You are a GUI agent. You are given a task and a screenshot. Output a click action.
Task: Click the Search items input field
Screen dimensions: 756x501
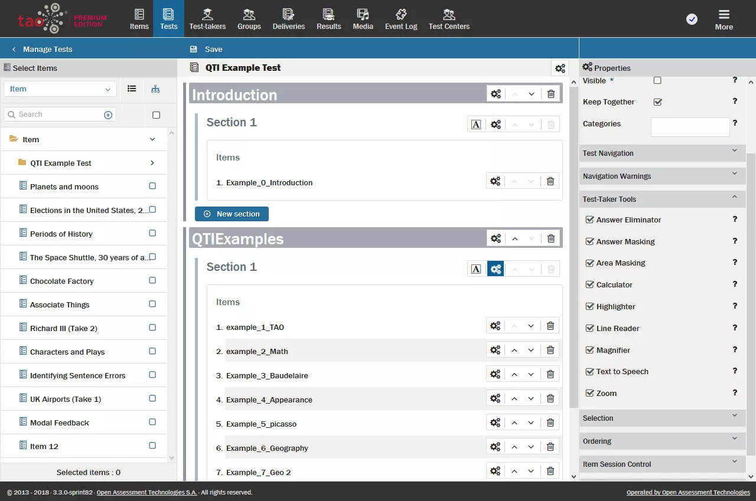[60, 114]
